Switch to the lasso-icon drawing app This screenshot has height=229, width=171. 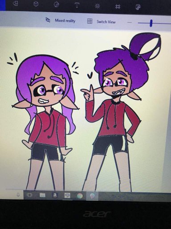click(x=67, y=195)
